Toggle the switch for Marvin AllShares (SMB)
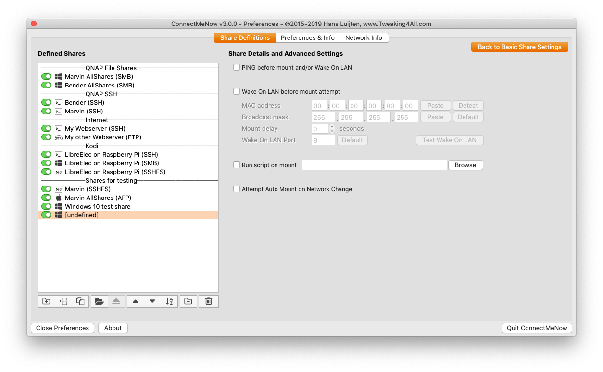This screenshot has height=372, width=603. (46, 76)
